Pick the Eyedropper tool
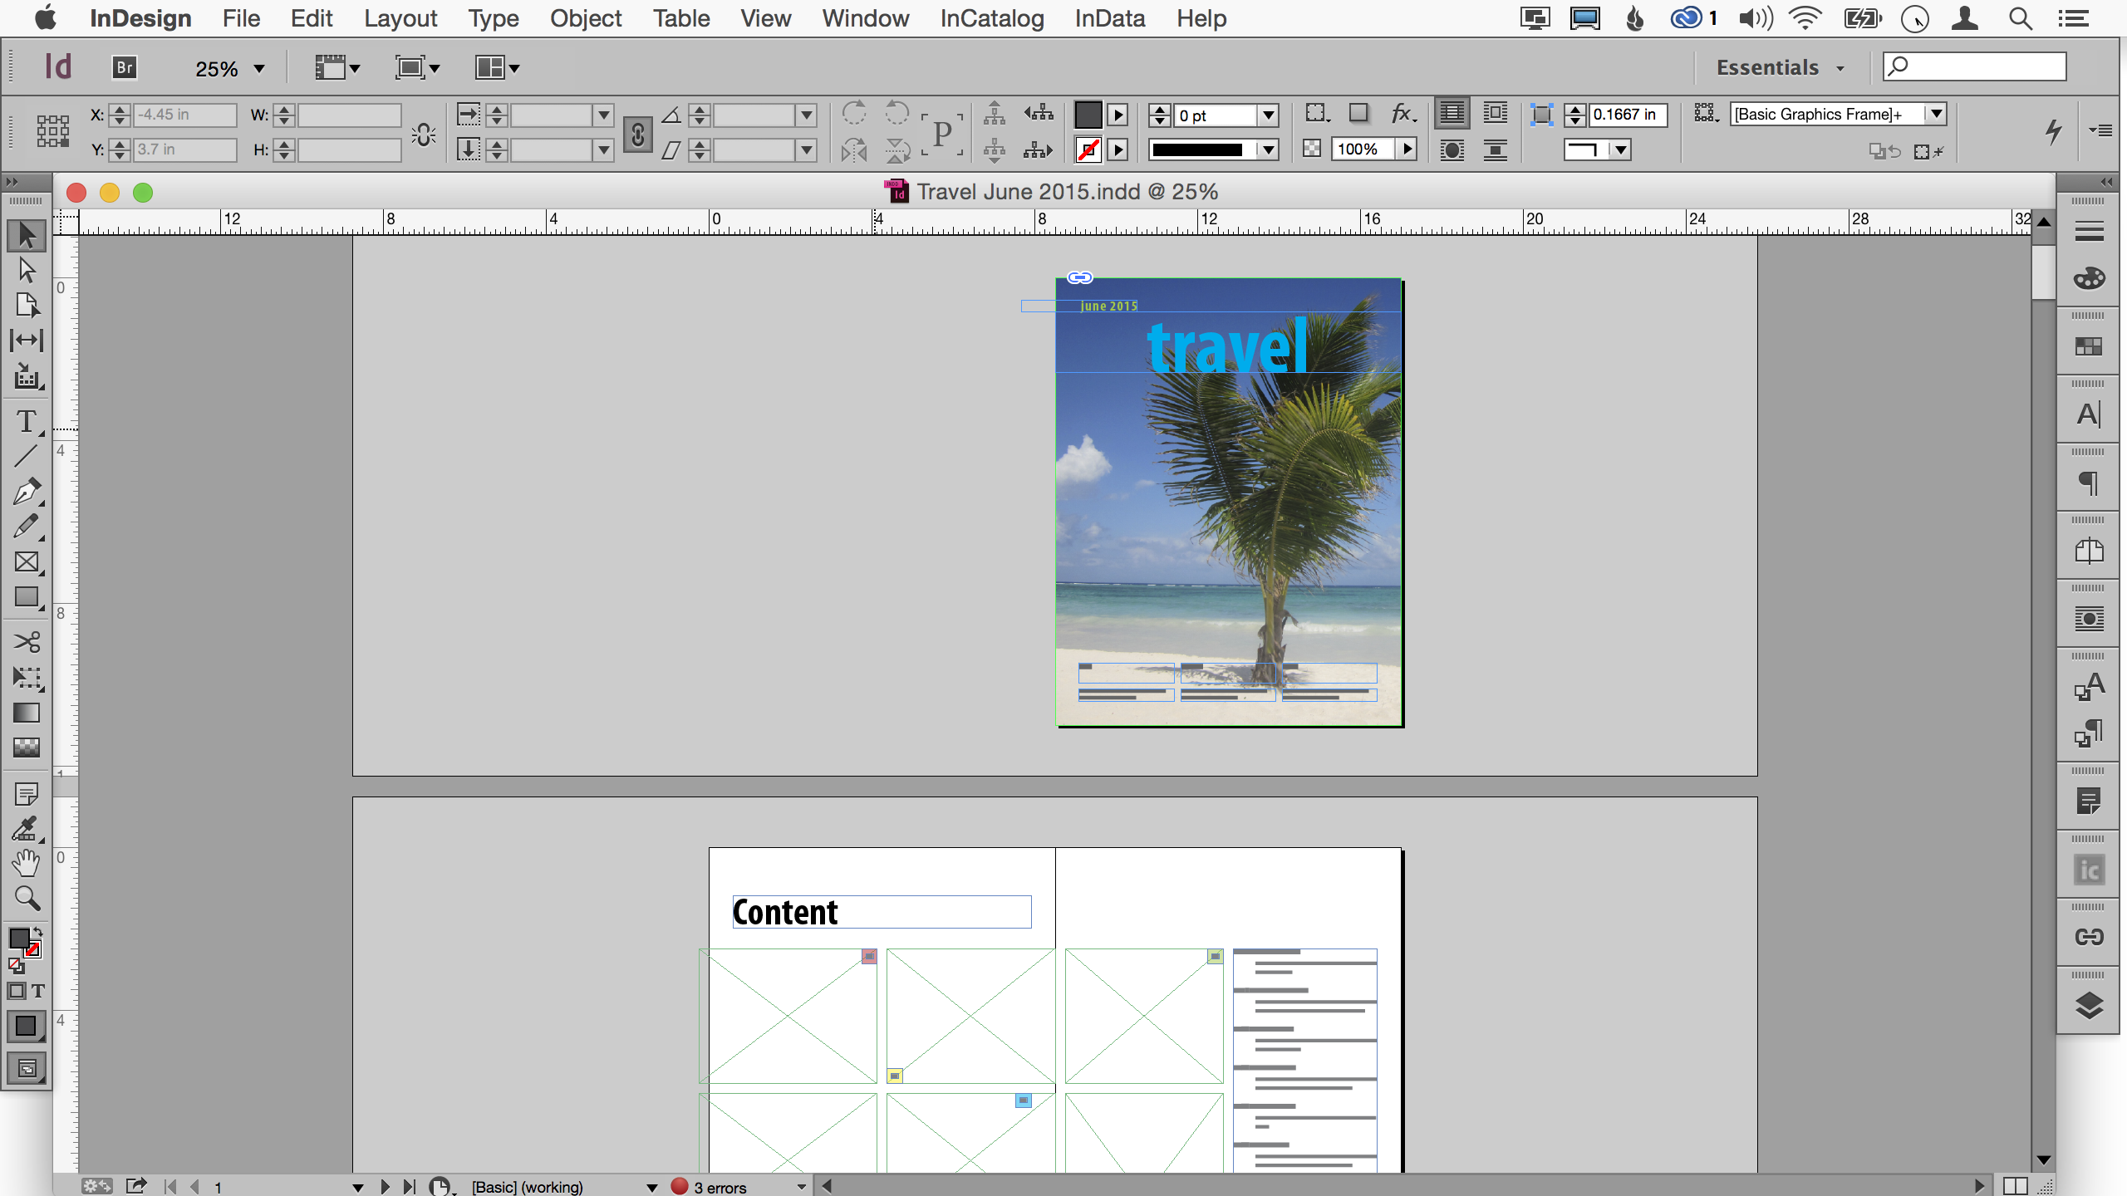This screenshot has width=2127, height=1196. click(x=26, y=828)
